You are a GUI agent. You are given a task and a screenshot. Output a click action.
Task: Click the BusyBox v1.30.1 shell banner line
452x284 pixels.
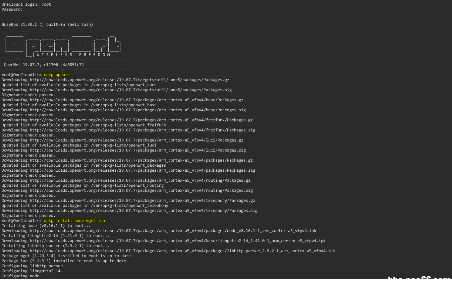(x=47, y=24)
